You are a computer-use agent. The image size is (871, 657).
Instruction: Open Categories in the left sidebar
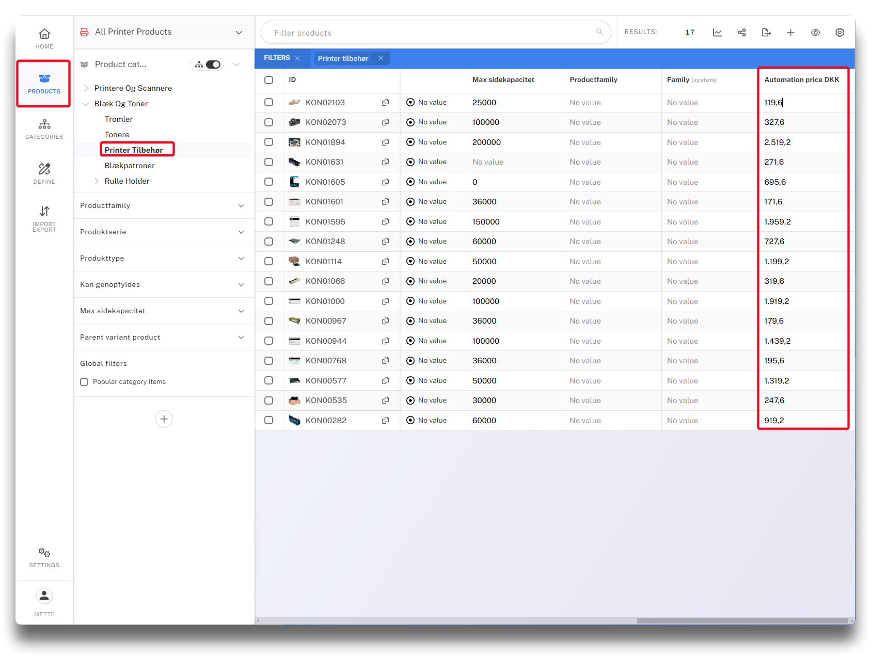pos(44,129)
